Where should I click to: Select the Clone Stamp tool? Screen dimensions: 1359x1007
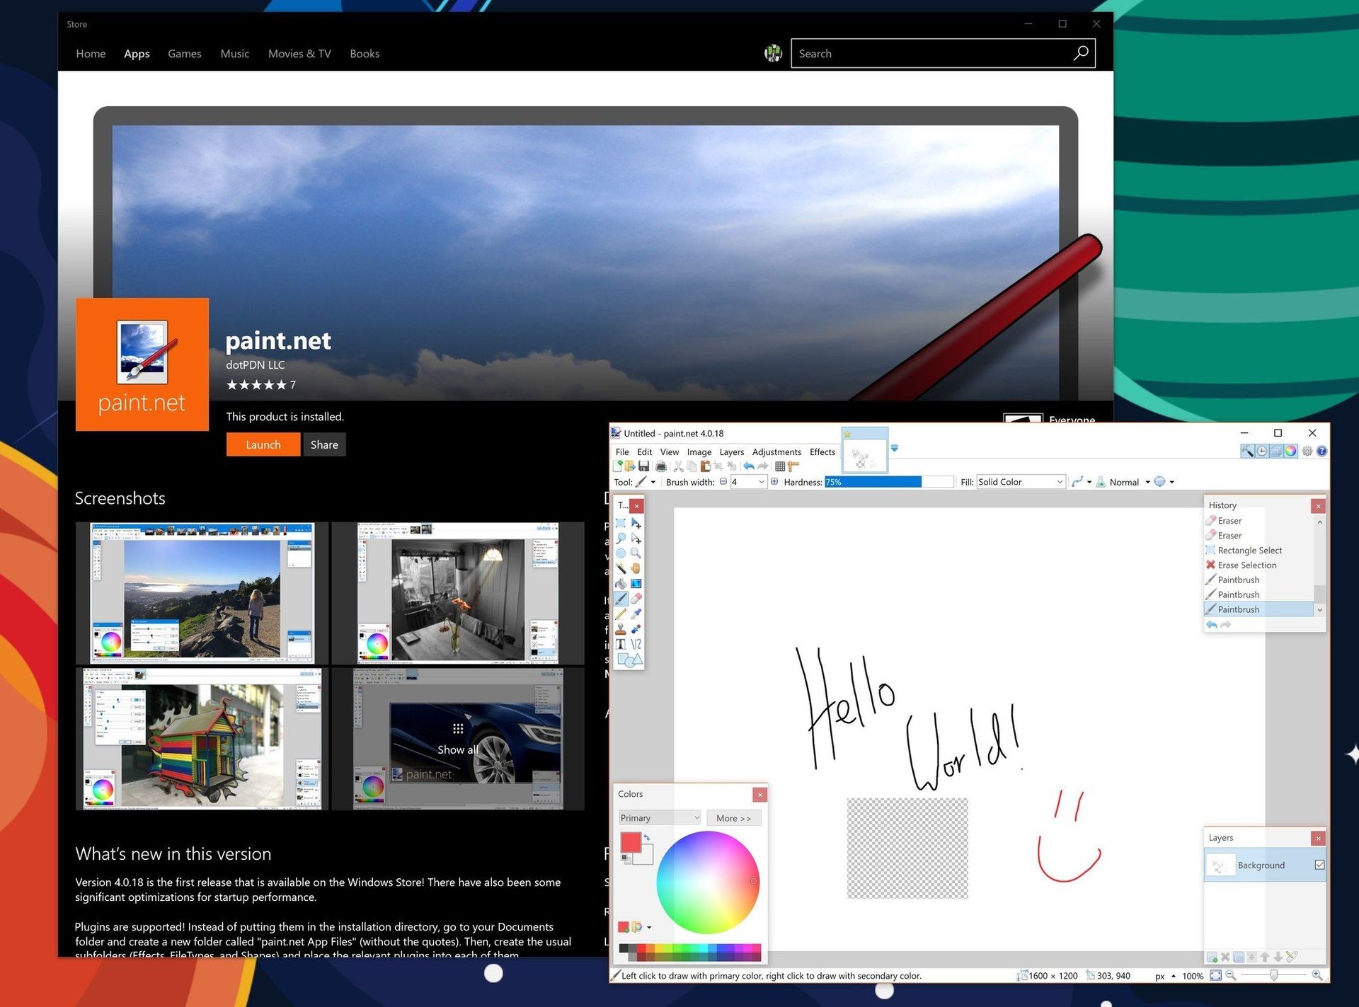coord(621,628)
